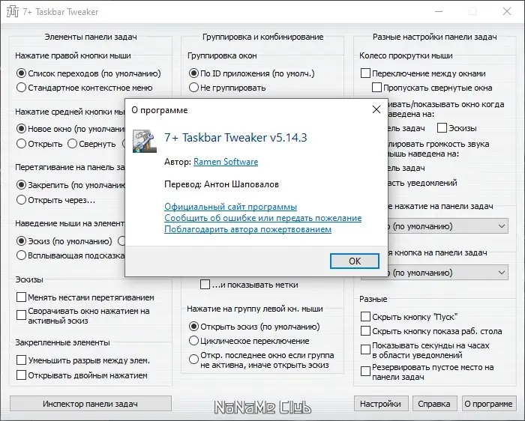Open the Ramen Software author link
The width and height of the screenshot is (525, 421).
pyautogui.click(x=226, y=162)
